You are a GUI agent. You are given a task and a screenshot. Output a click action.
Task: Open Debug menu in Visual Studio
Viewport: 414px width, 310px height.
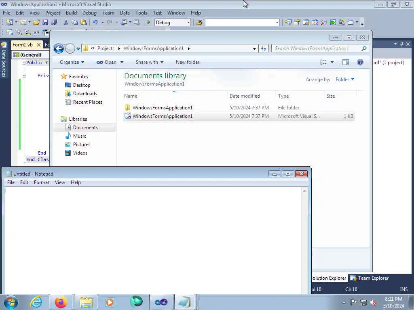coord(89,13)
